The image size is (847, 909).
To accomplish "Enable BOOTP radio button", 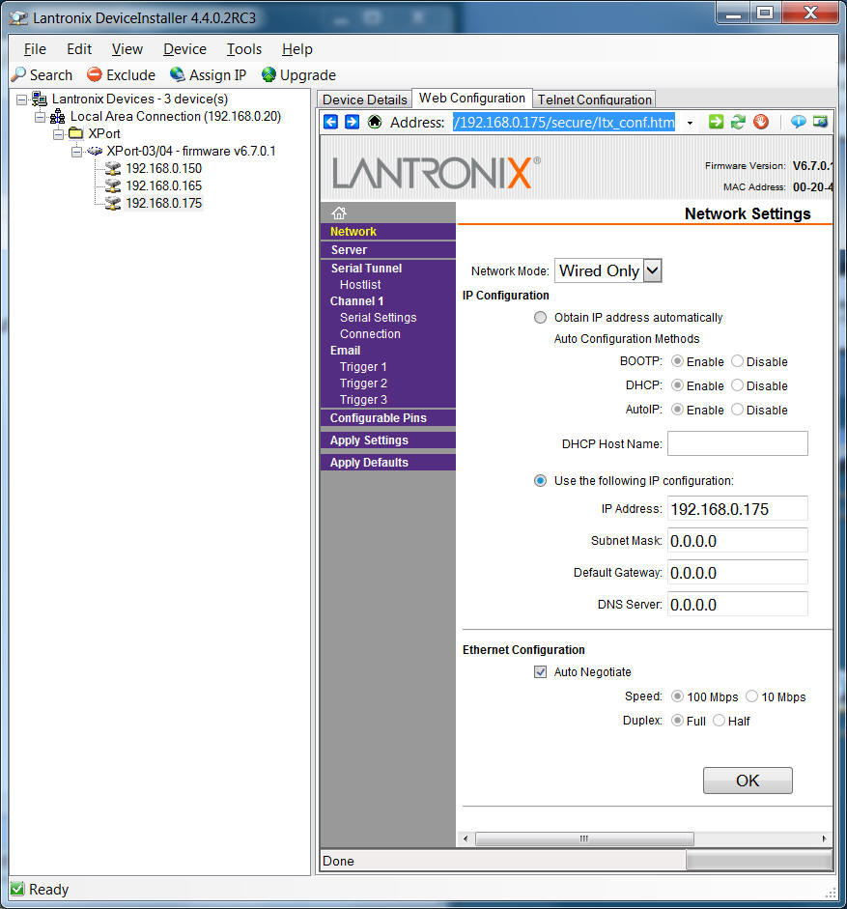I will (x=677, y=361).
